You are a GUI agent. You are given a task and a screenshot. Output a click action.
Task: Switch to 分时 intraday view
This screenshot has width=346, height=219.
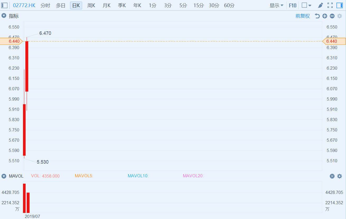click(x=45, y=5)
